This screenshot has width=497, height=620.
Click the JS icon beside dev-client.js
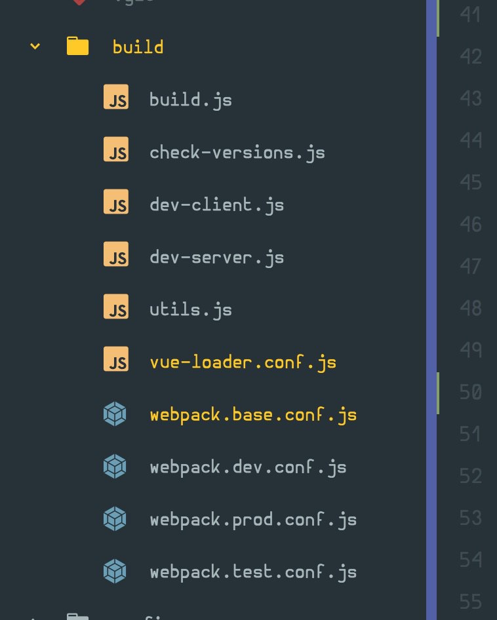(116, 204)
